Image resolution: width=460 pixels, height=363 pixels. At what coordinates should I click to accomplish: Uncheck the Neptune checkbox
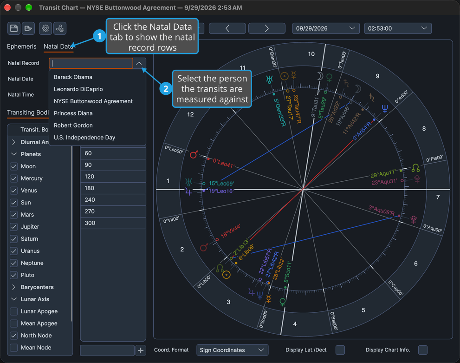14,263
